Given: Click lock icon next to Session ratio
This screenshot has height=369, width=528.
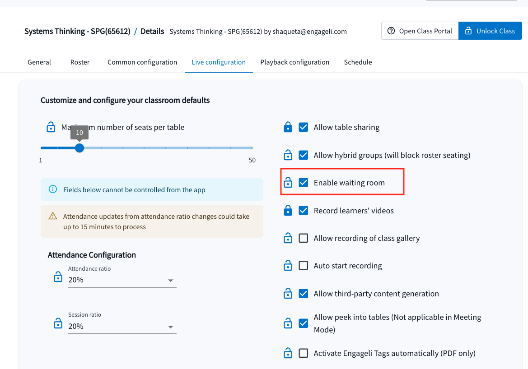Looking at the screenshot, I should click(58, 323).
